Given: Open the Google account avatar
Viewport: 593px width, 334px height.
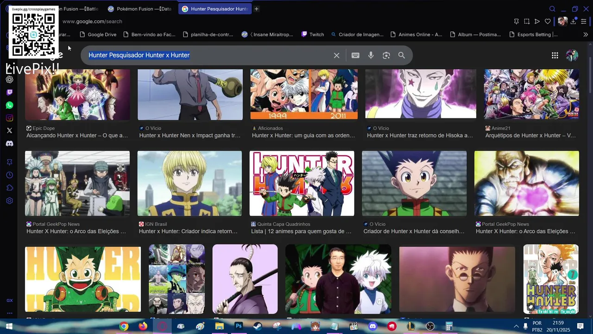Looking at the screenshot, I should click(572, 55).
